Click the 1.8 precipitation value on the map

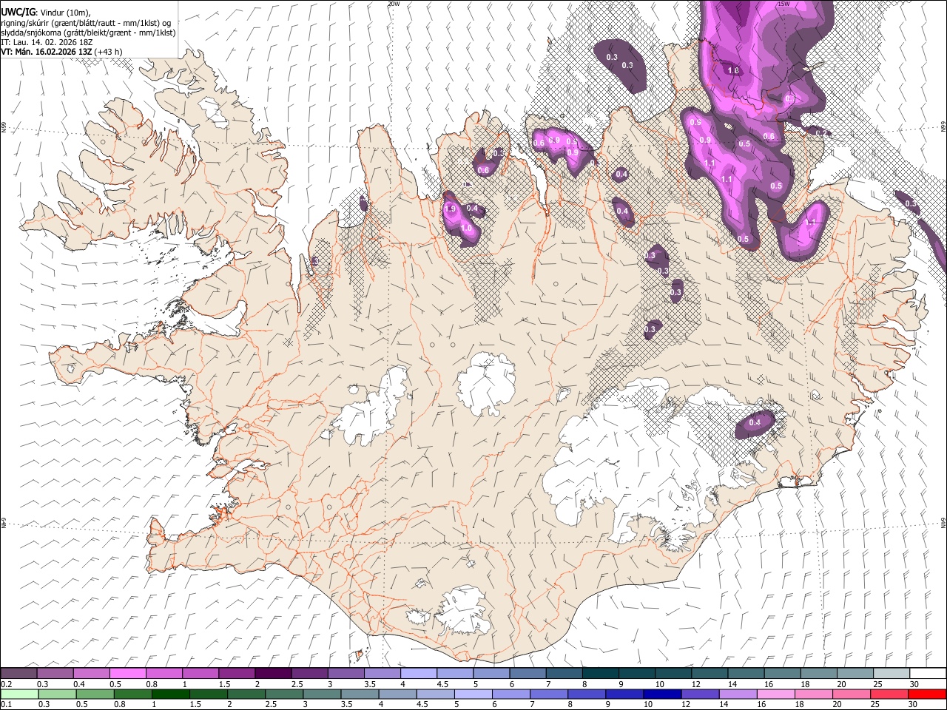click(x=733, y=71)
